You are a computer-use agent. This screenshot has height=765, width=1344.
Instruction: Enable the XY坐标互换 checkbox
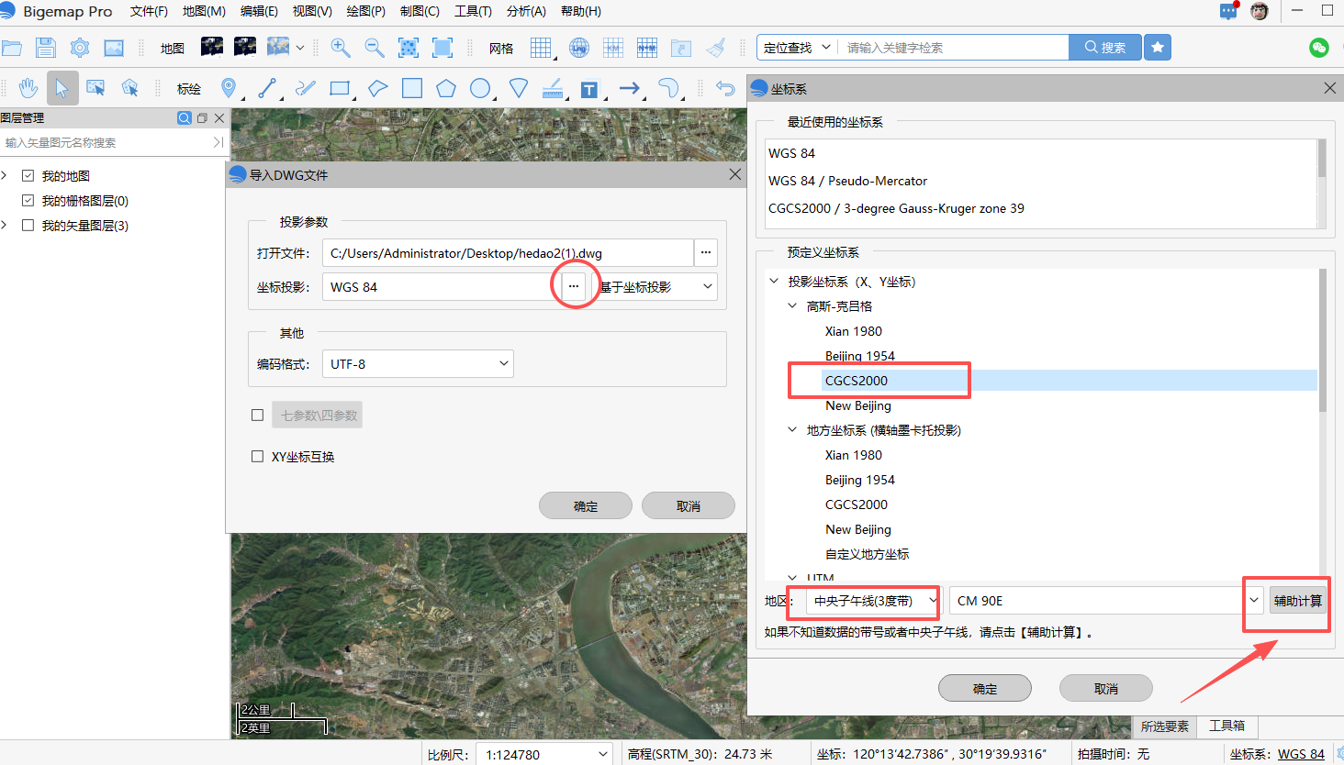(258, 456)
